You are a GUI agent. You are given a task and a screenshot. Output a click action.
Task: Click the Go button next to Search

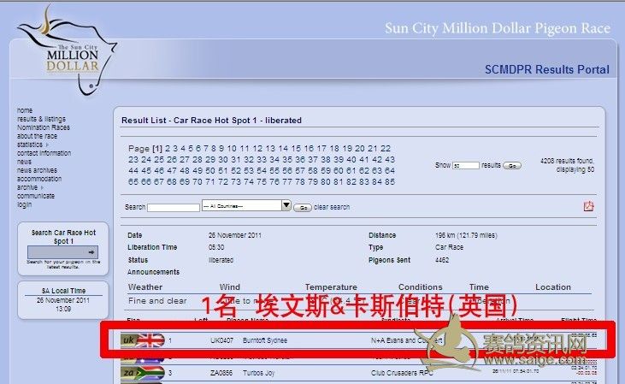click(x=303, y=208)
